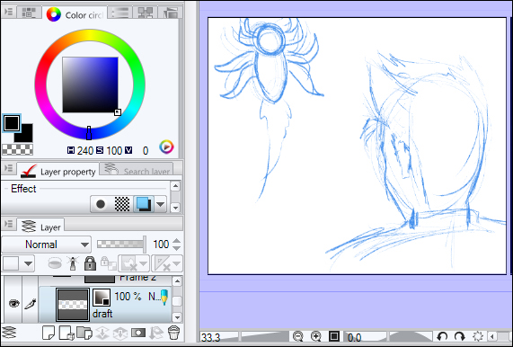Create a layer mask
The height and width of the screenshot is (347, 513).
138,333
